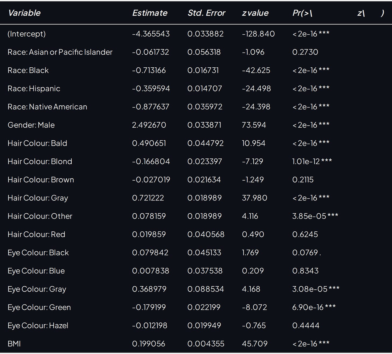Select the (Intercept) row label

(27, 34)
